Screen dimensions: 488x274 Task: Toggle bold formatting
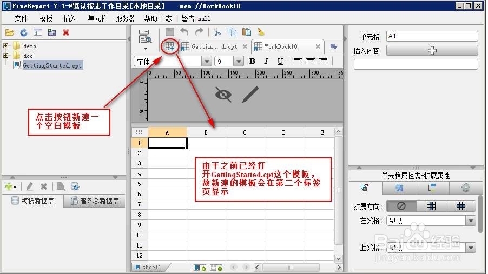click(x=253, y=61)
